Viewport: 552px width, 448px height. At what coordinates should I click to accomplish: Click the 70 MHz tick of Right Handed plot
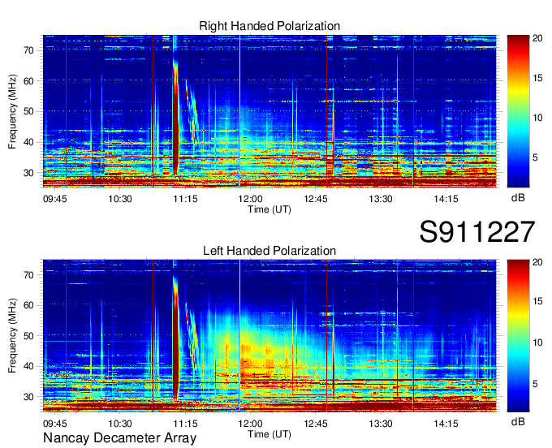(29, 50)
